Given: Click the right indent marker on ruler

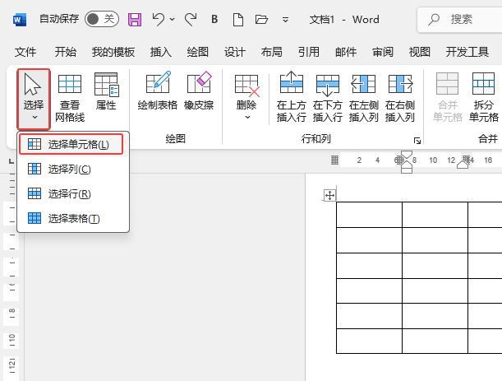Looking at the screenshot, I should 463,165.
